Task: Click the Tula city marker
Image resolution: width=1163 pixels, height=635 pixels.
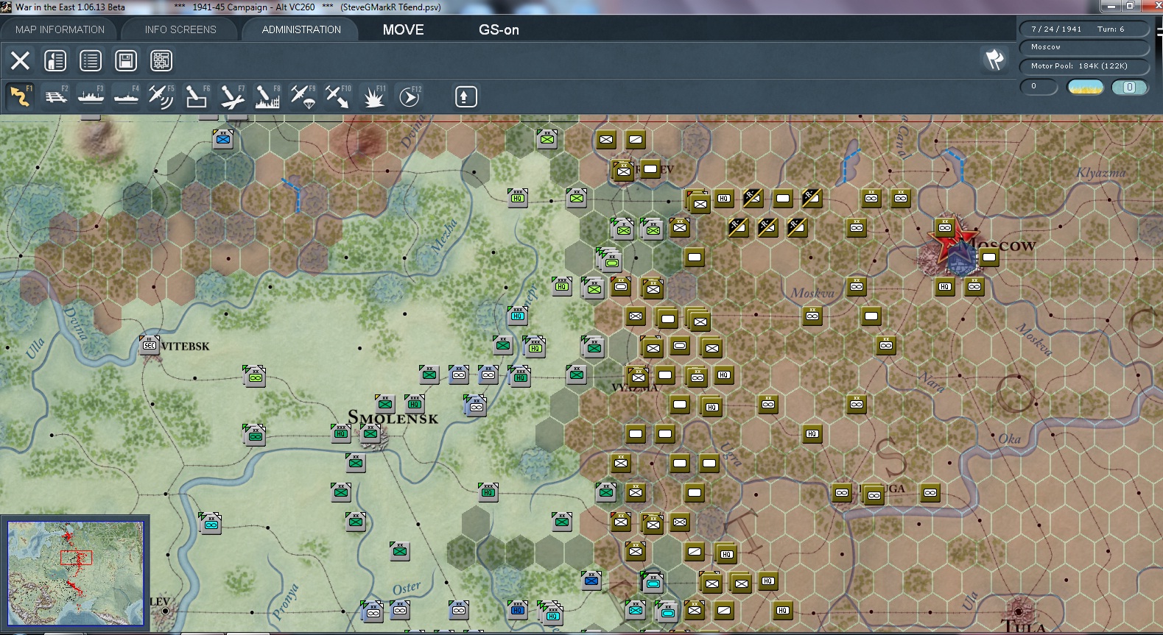Action: pyautogui.click(x=1019, y=610)
